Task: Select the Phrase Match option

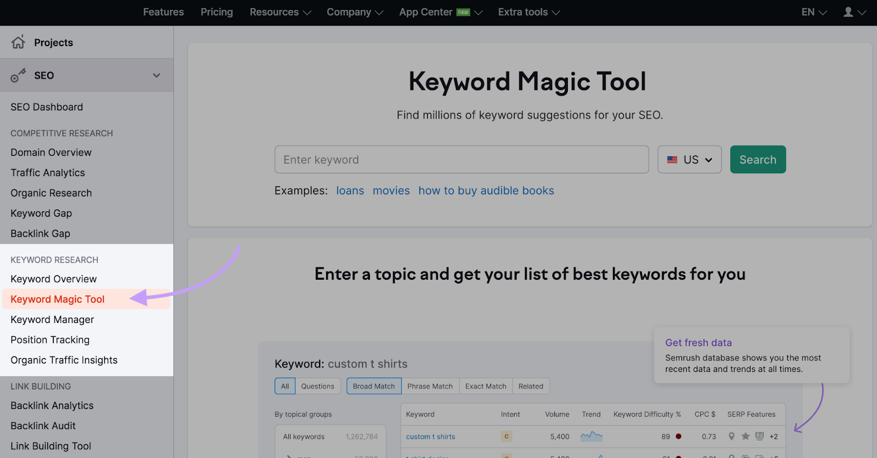Action: coord(430,386)
